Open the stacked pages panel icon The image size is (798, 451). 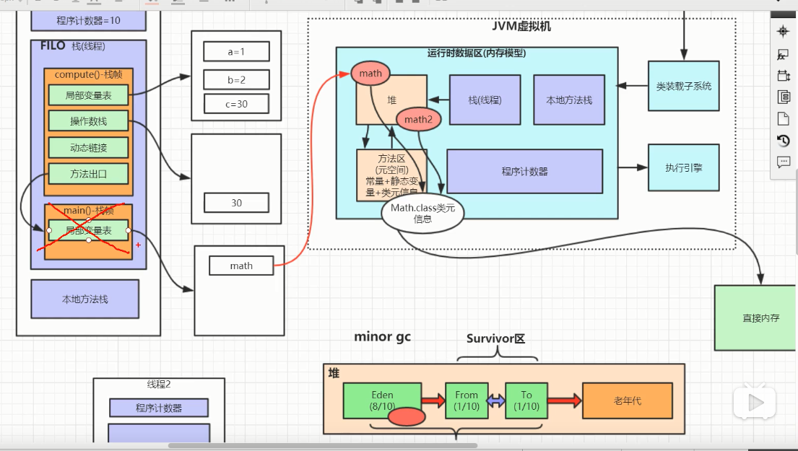click(784, 97)
